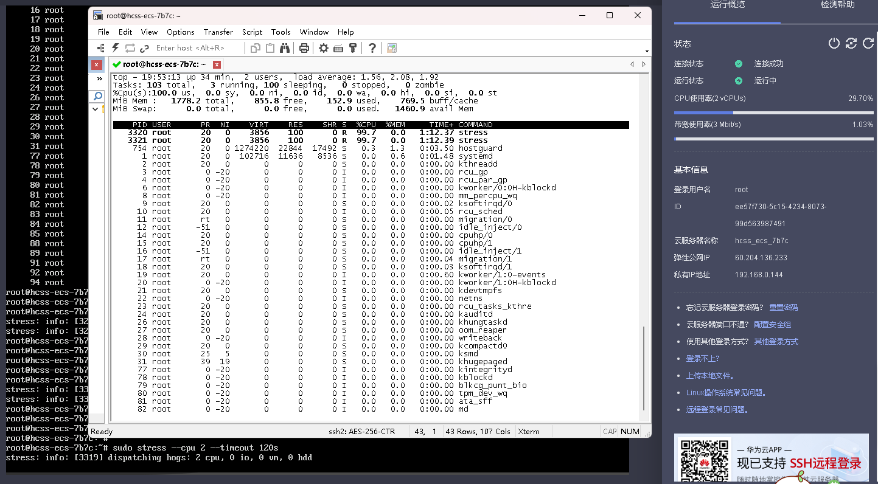Click the 重置密码 link
The width and height of the screenshot is (878, 484).
coord(783,308)
